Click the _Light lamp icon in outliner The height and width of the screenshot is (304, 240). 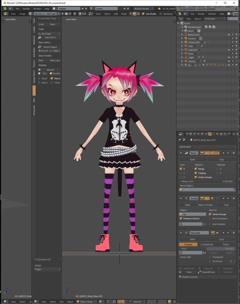point(185,58)
